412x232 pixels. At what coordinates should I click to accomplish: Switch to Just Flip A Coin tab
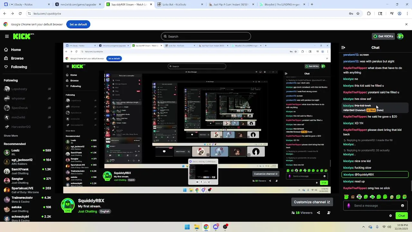pyautogui.click(x=231, y=5)
